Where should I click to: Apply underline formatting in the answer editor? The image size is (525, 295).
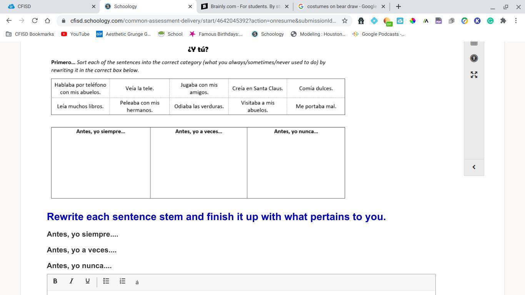(x=87, y=281)
